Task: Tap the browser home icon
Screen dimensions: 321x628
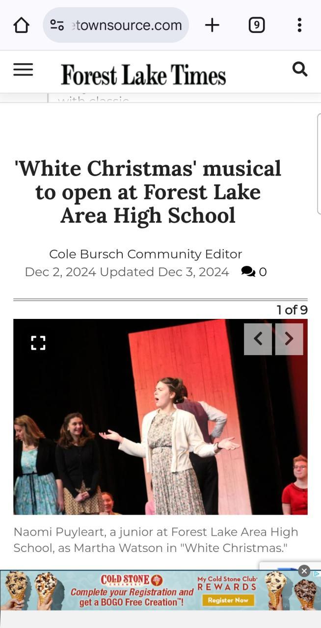Action: click(21, 25)
